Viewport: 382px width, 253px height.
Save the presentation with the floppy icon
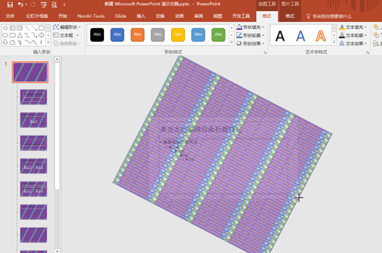[x=10, y=5]
